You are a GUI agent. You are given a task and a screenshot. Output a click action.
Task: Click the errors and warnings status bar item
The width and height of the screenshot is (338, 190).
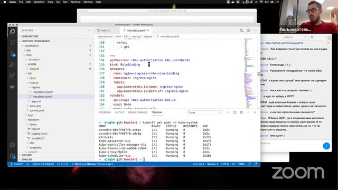coord(62,164)
